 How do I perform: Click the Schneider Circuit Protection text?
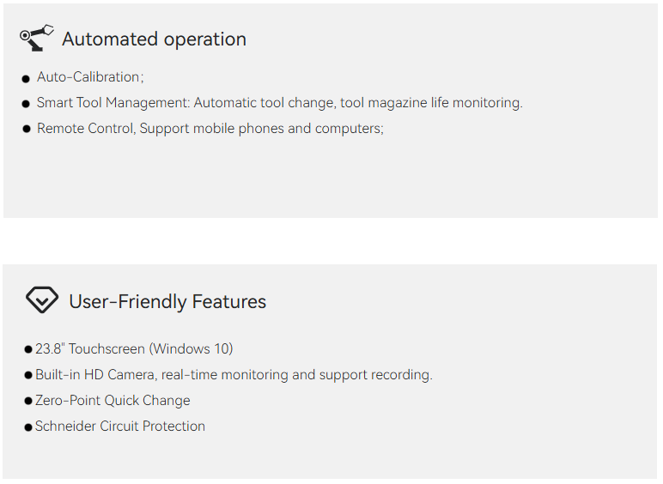120,427
